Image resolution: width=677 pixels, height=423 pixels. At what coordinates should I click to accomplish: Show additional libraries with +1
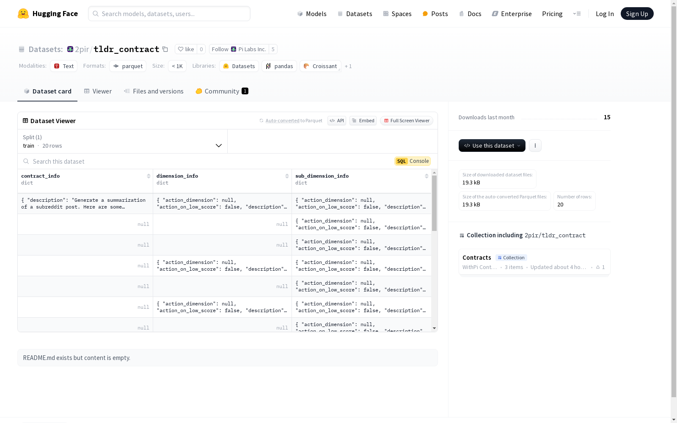[x=348, y=66]
